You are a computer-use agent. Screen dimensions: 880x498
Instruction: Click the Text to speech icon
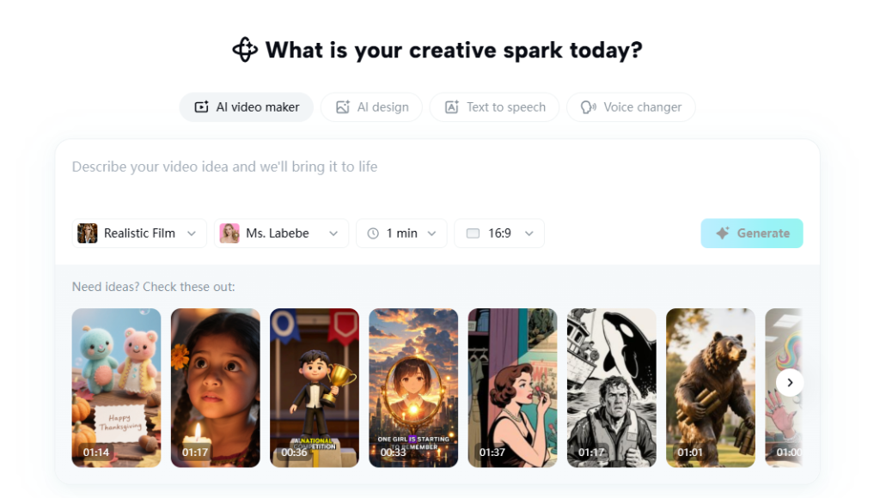[x=452, y=107]
